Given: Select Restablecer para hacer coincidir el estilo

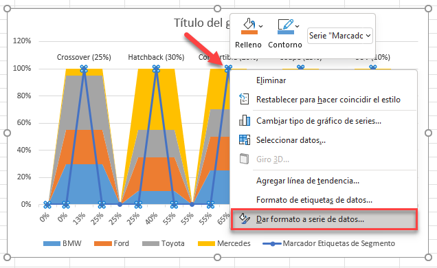Looking at the screenshot, I should tap(328, 100).
